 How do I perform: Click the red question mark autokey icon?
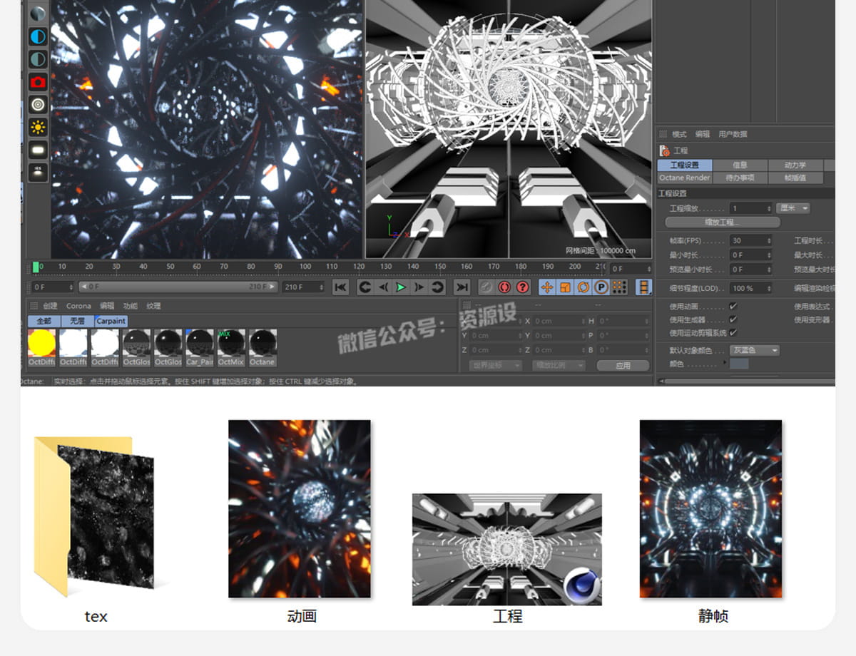click(522, 287)
